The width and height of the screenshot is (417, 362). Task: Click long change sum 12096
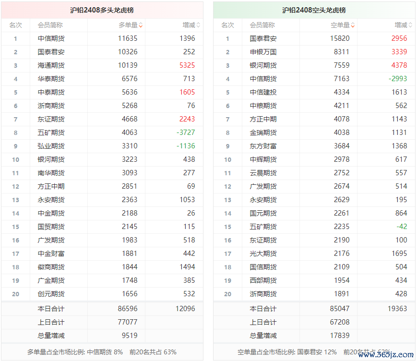tap(185, 309)
